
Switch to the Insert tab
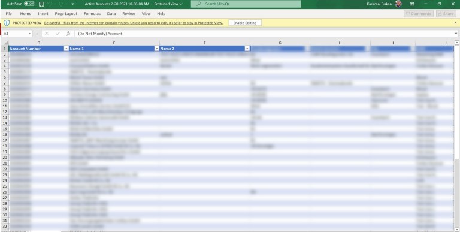click(x=43, y=14)
